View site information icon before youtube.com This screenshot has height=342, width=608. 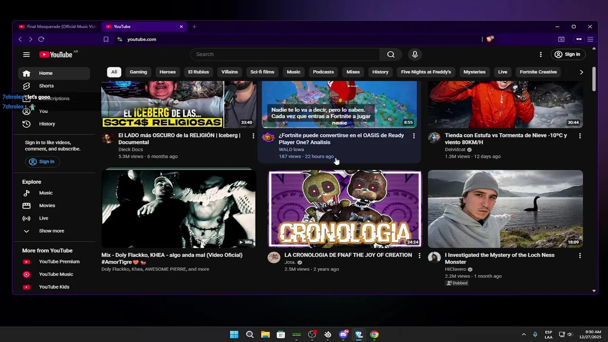120,39
